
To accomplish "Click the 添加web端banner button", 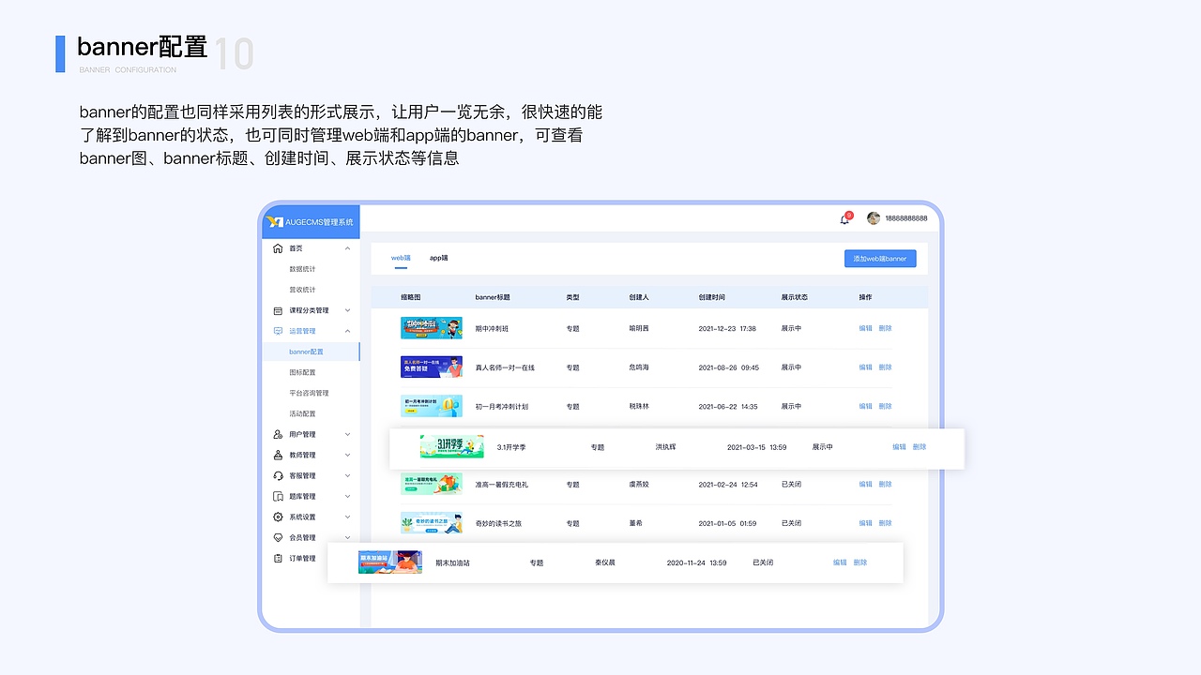I will click(x=879, y=258).
